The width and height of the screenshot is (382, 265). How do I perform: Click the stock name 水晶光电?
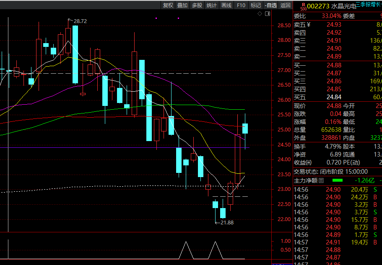tap(343, 7)
